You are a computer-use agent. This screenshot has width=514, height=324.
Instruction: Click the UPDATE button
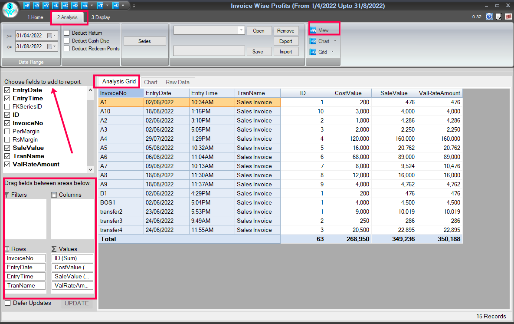point(77,303)
